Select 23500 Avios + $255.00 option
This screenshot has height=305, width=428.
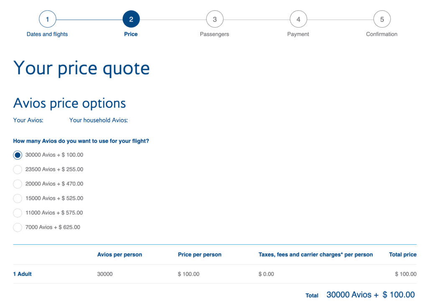(18, 170)
